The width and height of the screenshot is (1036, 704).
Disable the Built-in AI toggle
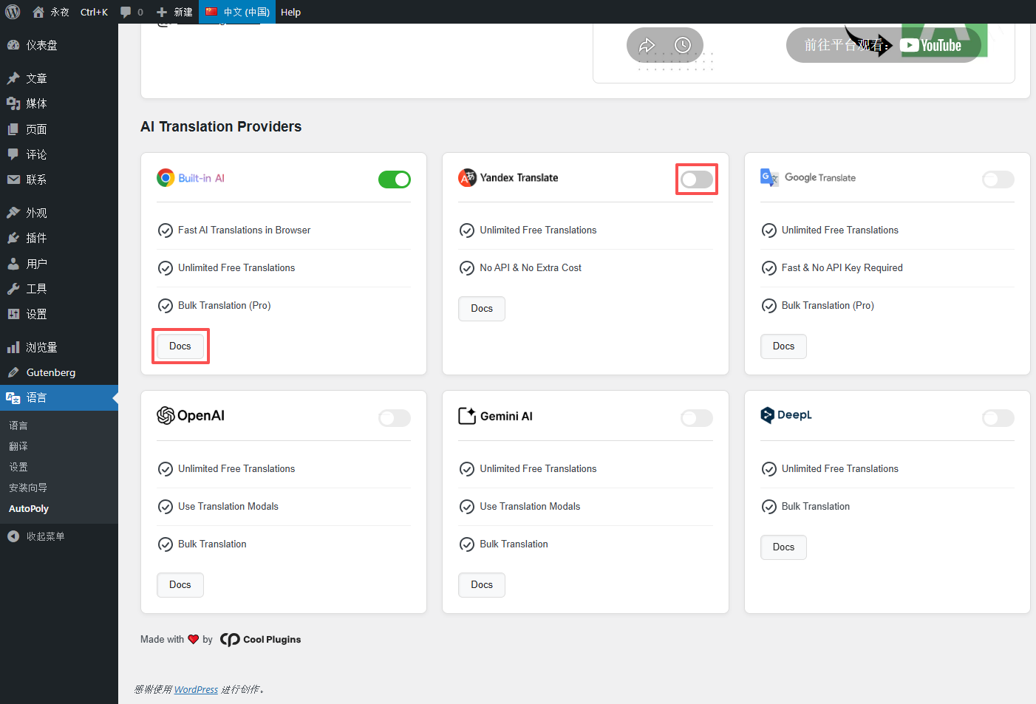[395, 180]
